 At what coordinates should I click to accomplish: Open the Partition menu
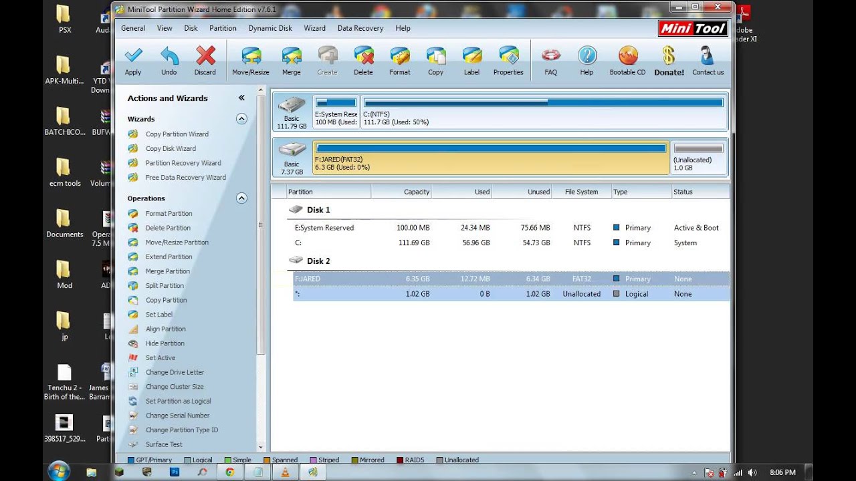pos(223,28)
